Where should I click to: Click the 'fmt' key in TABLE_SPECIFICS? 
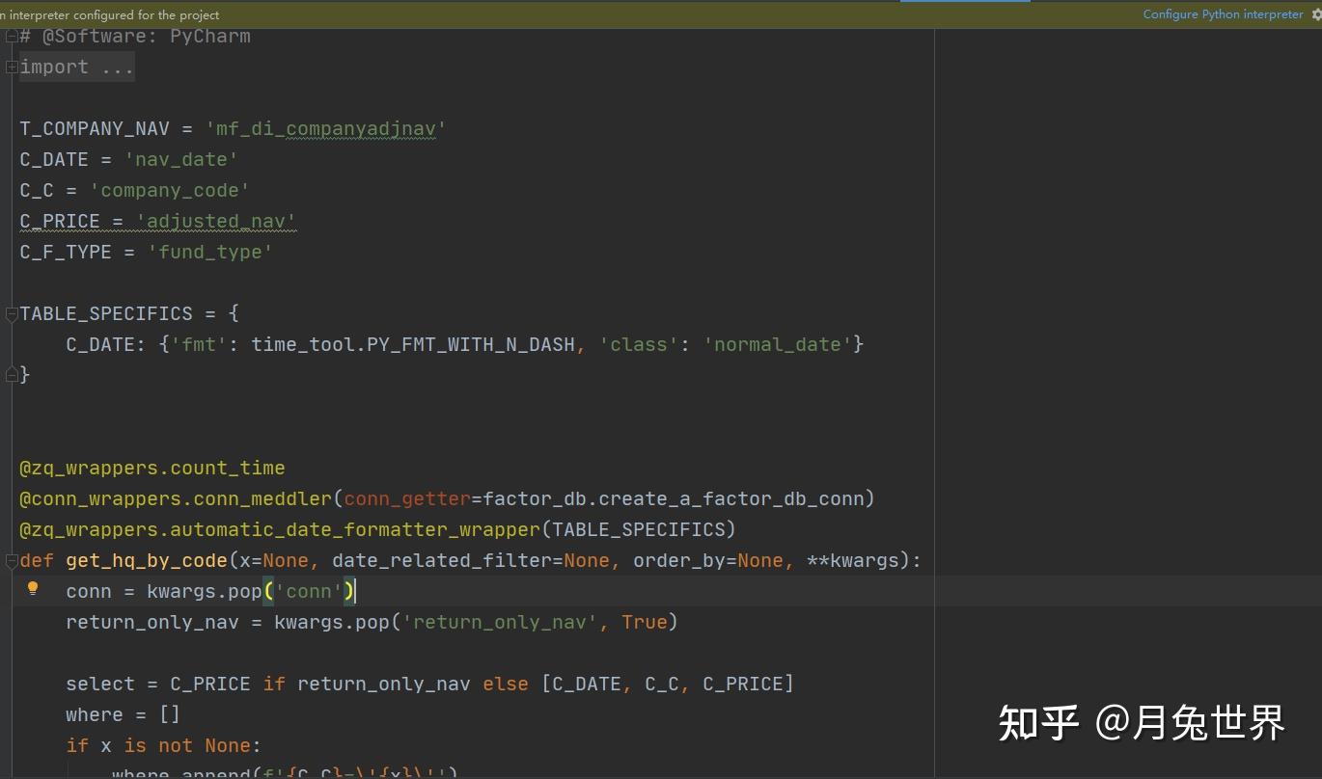(199, 345)
